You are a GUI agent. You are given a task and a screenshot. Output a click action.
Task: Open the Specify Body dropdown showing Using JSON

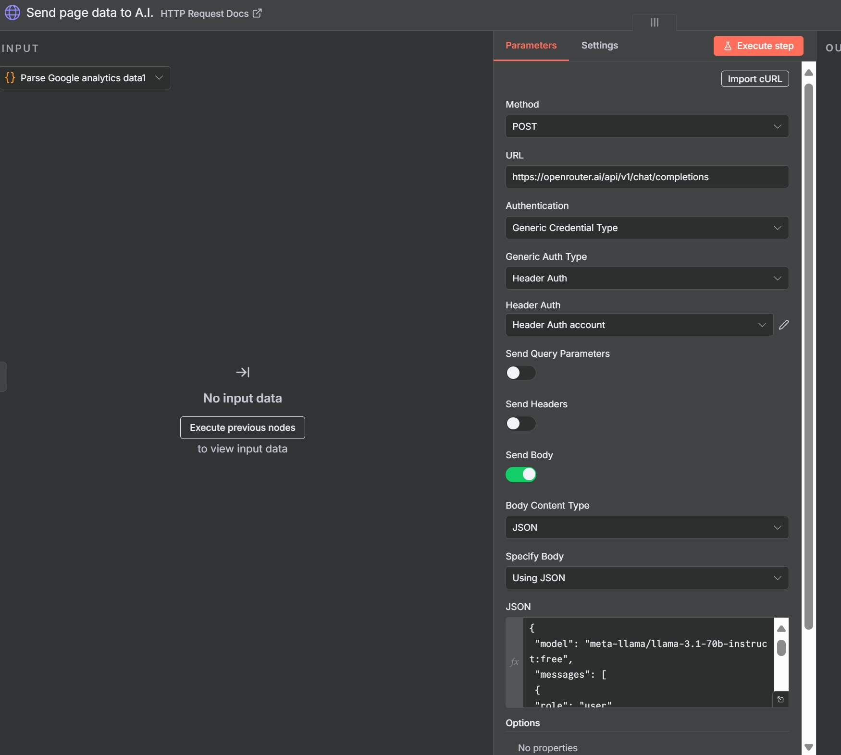646,578
